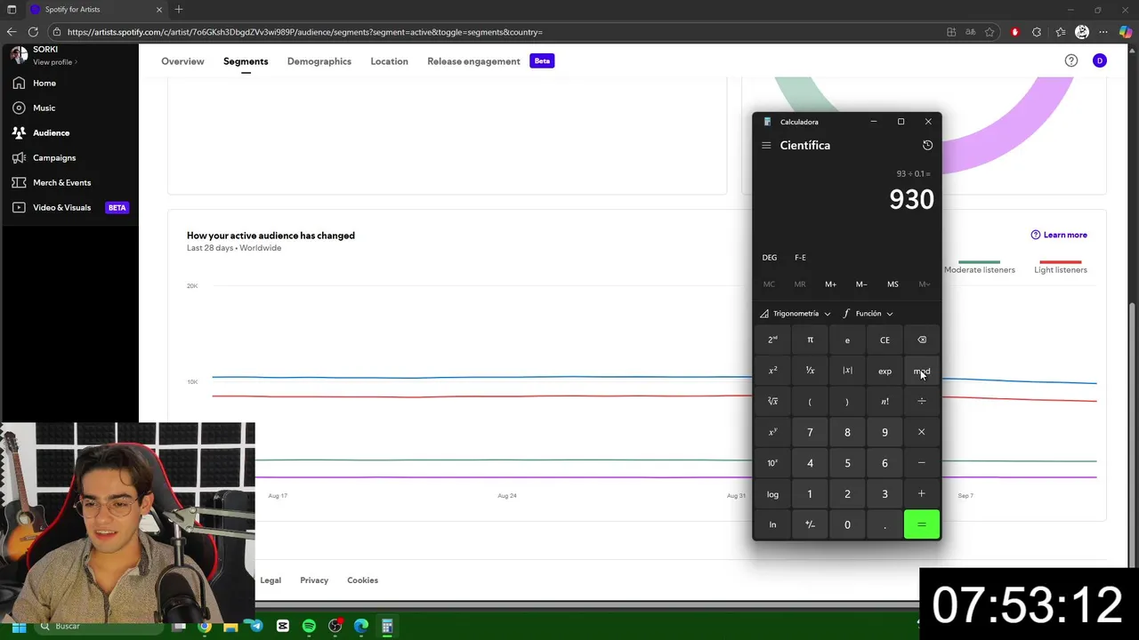Click the log key

[772, 494]
